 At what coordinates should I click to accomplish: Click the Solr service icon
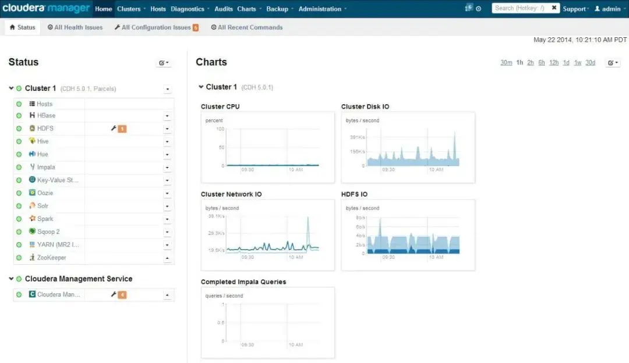coord(33,206)
